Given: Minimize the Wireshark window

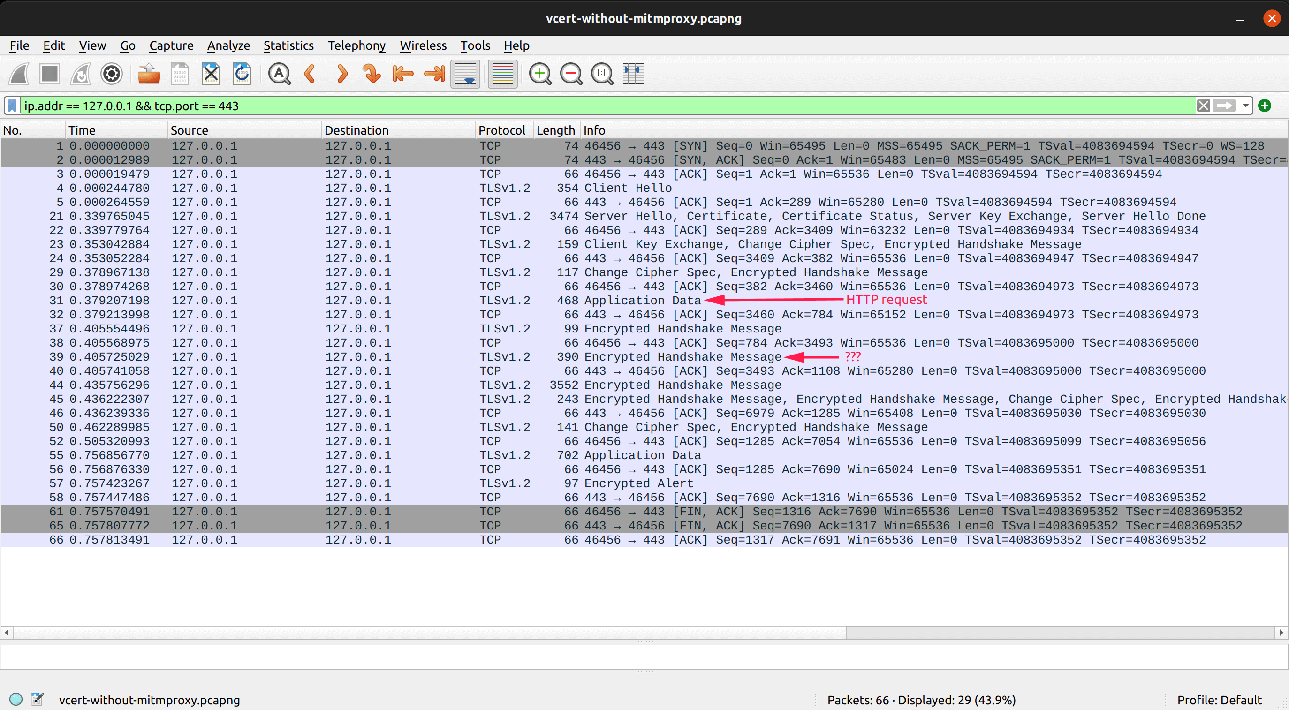Looking at the screenshot, I should click(1240, 19).
